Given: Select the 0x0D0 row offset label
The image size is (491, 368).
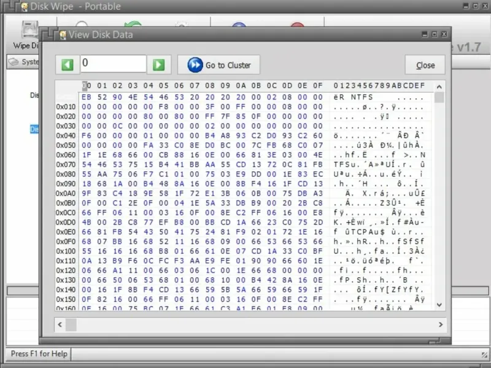Looking at the screenshot, I should tap(66, 223).
